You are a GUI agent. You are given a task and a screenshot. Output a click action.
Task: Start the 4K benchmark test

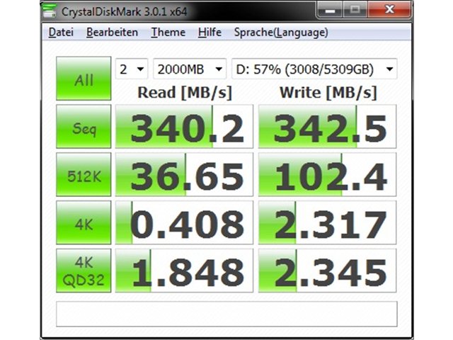(x=84, y=222)
